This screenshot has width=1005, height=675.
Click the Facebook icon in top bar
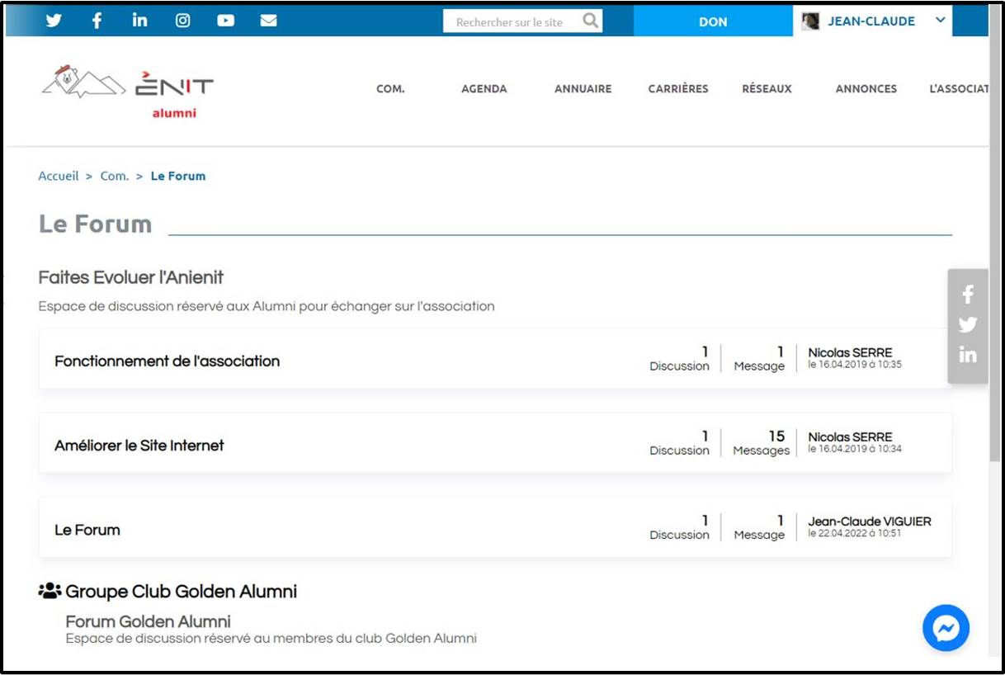pyautogui.click(x=97, y=21)
